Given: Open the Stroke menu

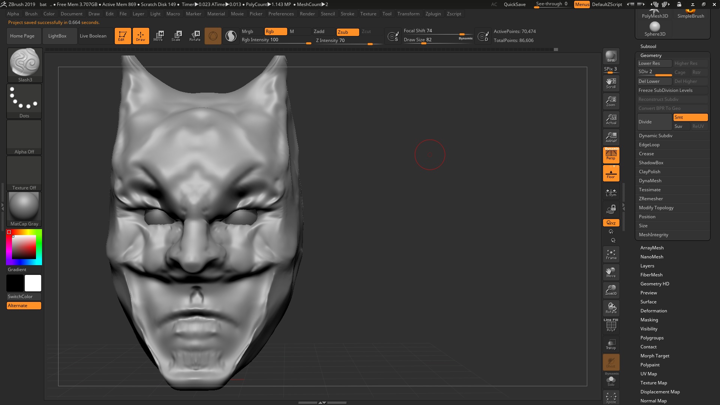Looking at the screenshot, I should [x=347, y=14].
